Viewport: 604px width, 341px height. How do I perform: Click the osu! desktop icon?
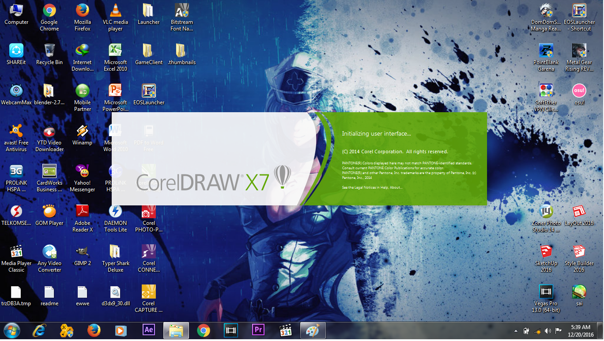click(579, 95)
